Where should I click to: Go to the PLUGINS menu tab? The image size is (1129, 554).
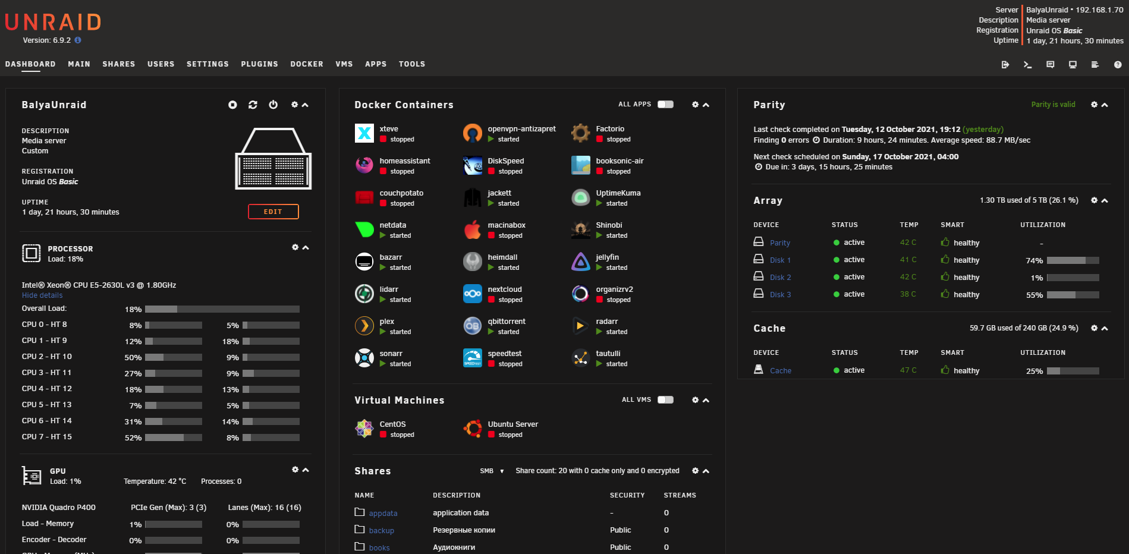pyautogui.click(x=259, y=64)
